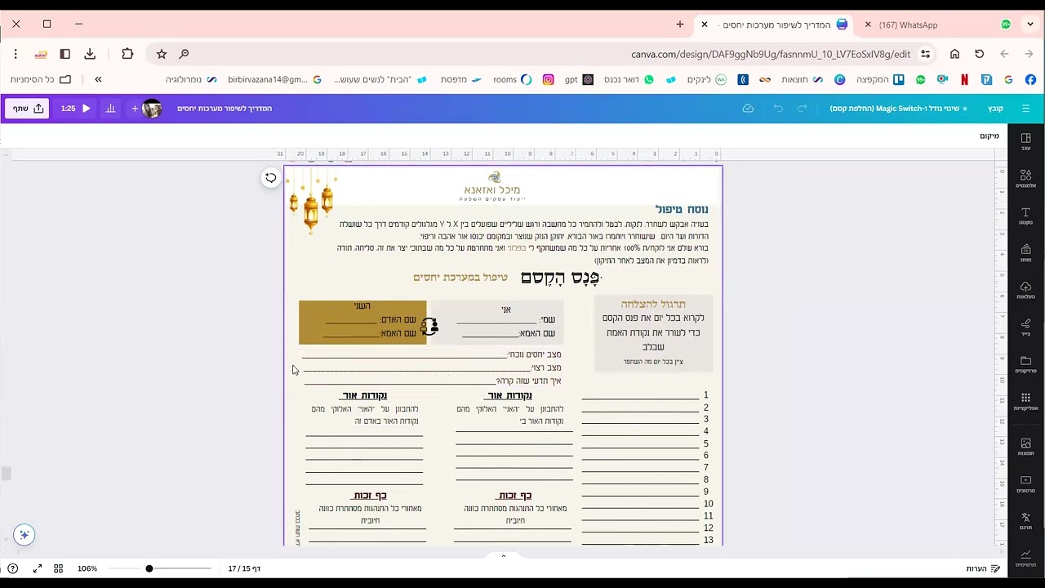The image size is (1045, 588).
Task: Go to browser home page
Action: pyautogui.click(x=954, y=54)
